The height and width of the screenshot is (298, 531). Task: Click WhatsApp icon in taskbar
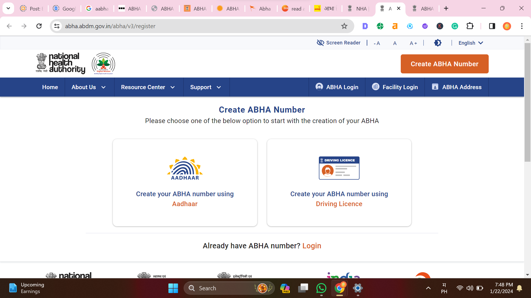pyautogui.click(x=321, y=288)
